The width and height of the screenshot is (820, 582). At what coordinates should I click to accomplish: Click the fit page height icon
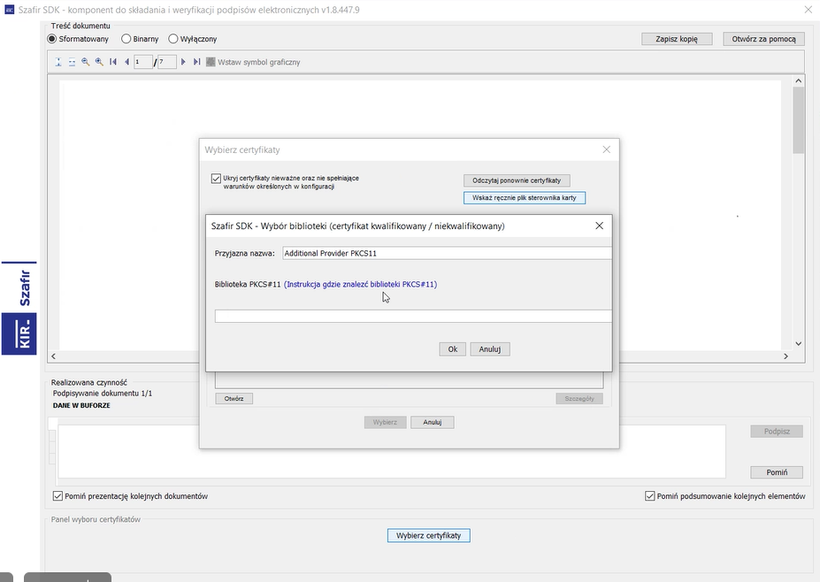point(58,62)
